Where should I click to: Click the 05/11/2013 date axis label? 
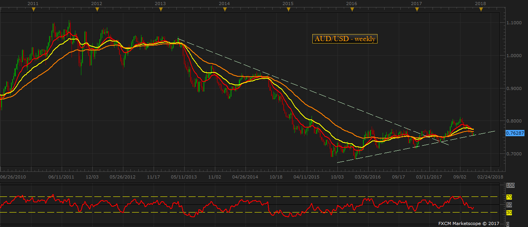(x=185, y=177)
